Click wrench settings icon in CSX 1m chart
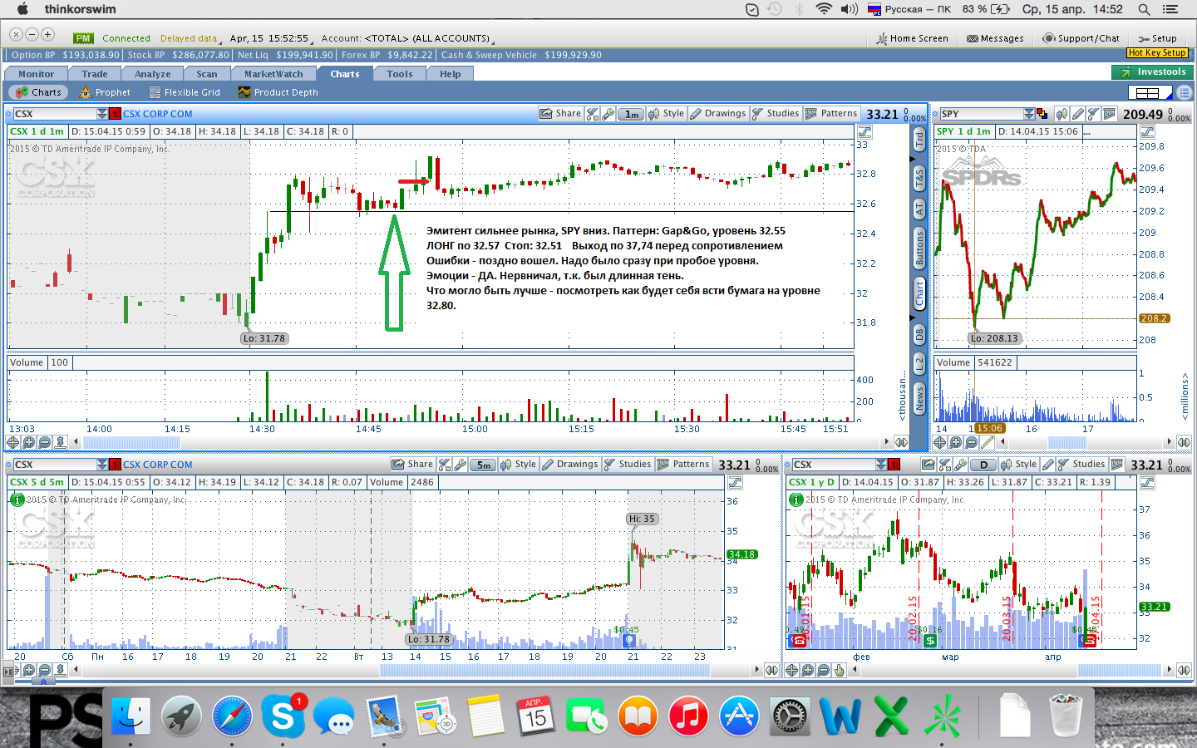Image resolution: width=1197 pixels, height=748 pixels. click(x=608, y=114)
